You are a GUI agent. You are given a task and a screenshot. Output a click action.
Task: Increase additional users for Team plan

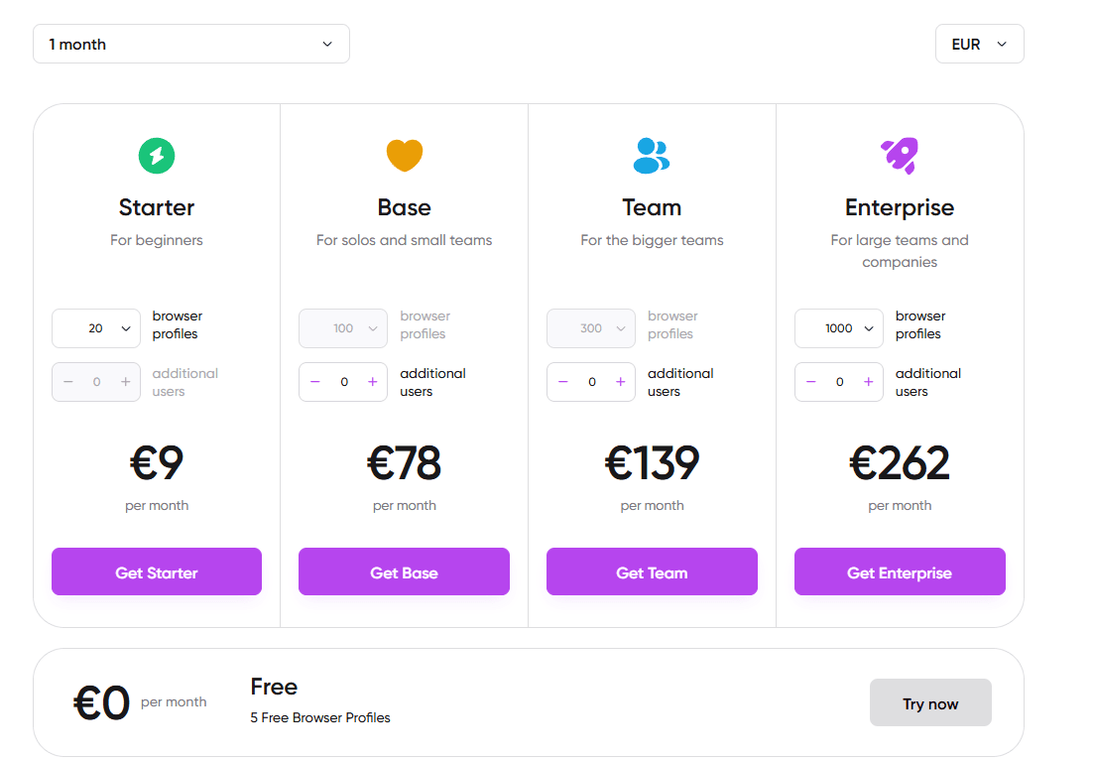(x=621, y=382)
